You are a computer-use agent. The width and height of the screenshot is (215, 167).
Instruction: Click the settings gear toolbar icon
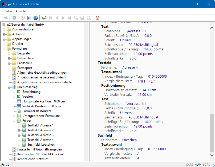pos(23,18)
